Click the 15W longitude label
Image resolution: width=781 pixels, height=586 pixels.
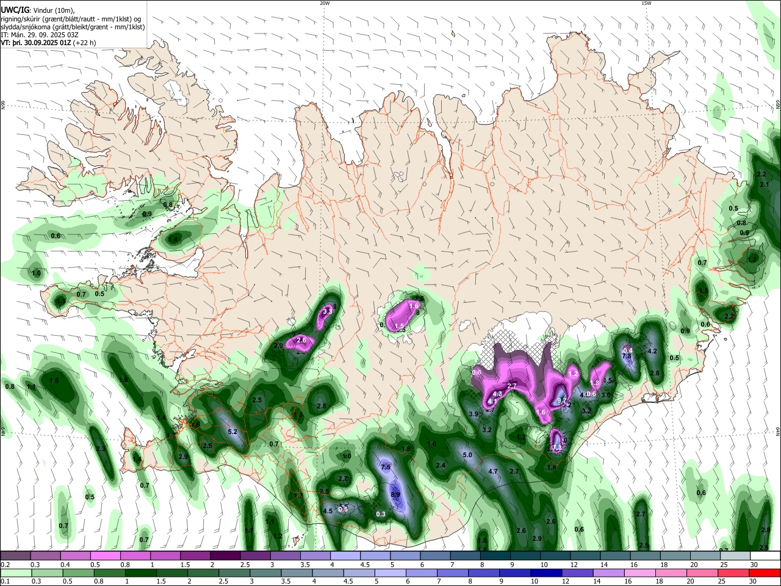(x=646, y=3)
